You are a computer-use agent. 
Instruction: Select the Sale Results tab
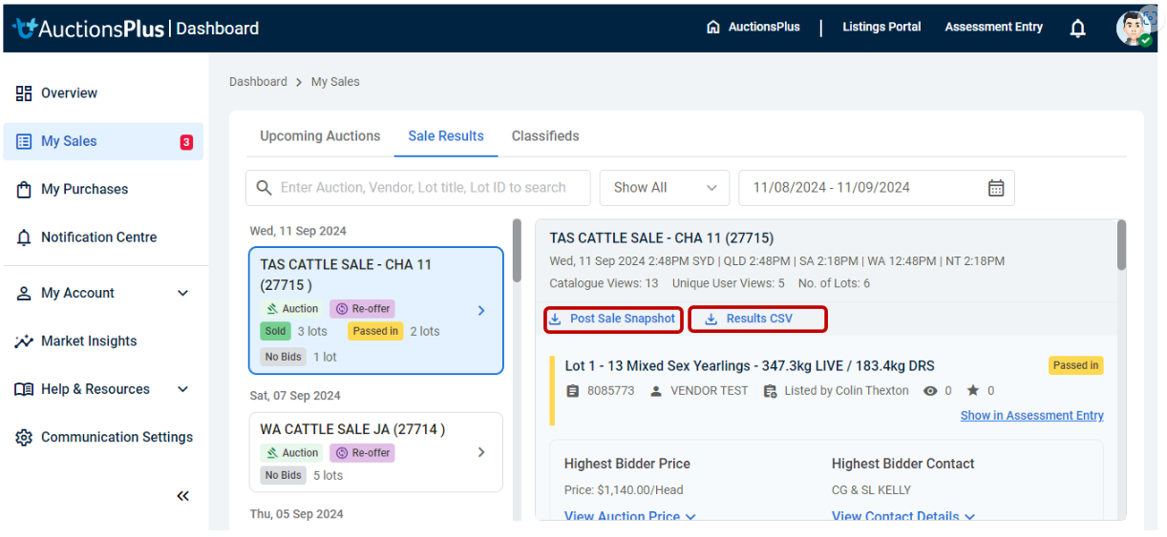446,136
